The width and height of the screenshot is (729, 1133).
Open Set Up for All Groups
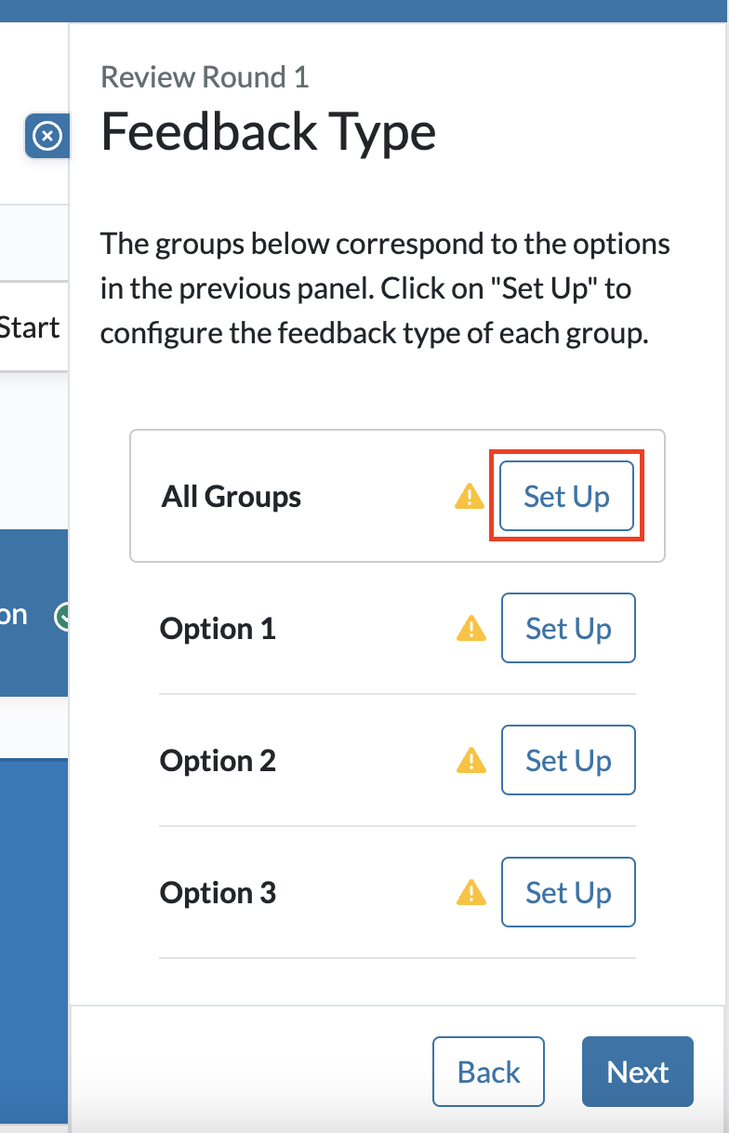[566, 497]
